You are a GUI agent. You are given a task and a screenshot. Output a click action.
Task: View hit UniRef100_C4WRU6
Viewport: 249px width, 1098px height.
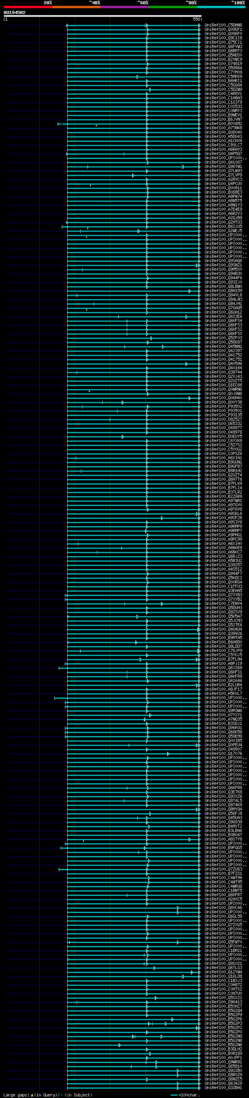click(223, 886)
